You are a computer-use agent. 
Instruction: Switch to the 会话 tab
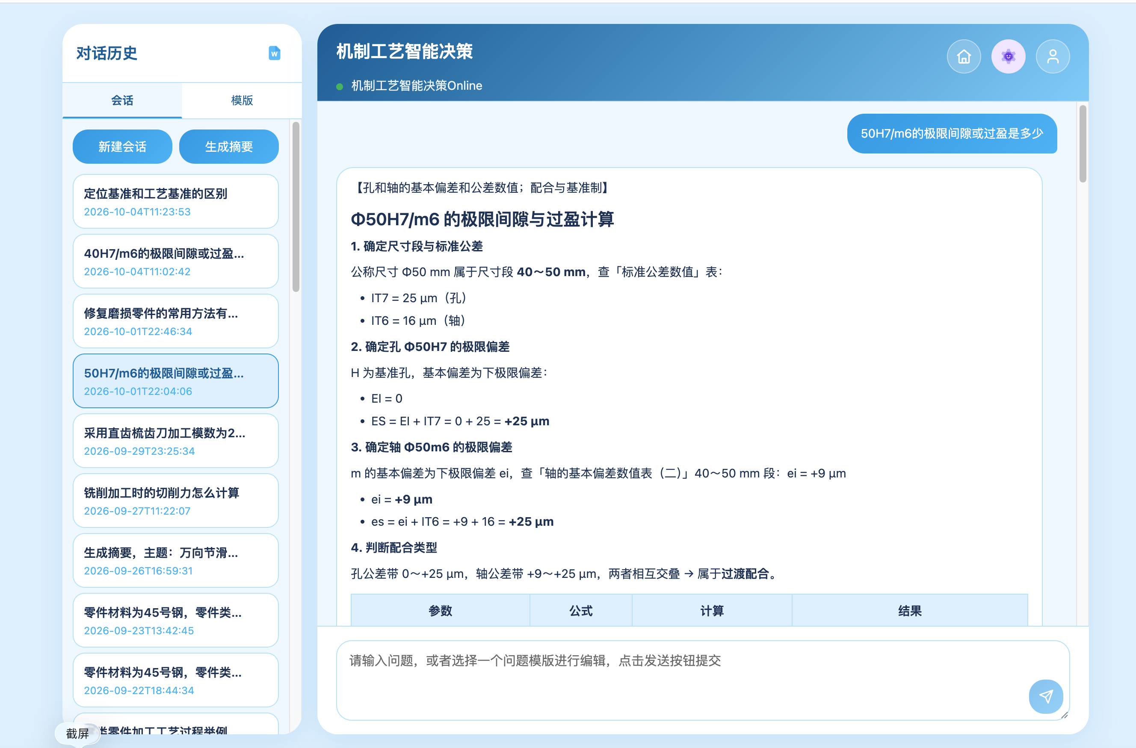tap(122, 100)
